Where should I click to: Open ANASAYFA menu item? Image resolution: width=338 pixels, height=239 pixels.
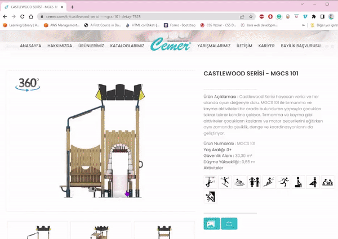point(30,46)
